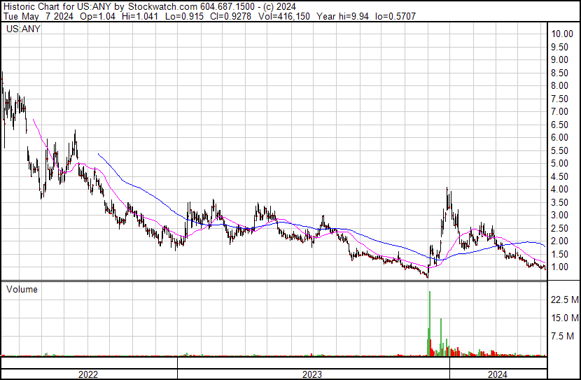Click the price peak near 4.00 in late 2023
The height and width of the screenshot is (380, 581).
point(447,190)
